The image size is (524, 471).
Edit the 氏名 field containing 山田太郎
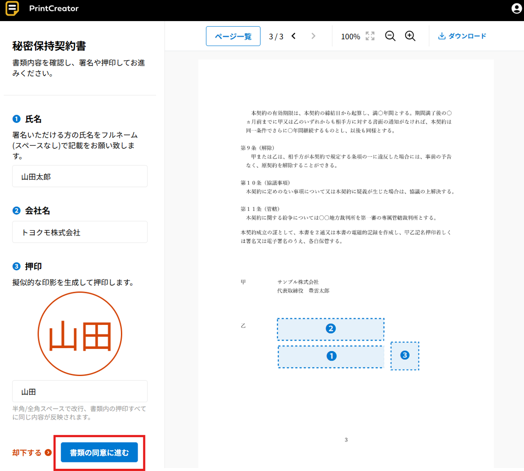click(80, 176)
